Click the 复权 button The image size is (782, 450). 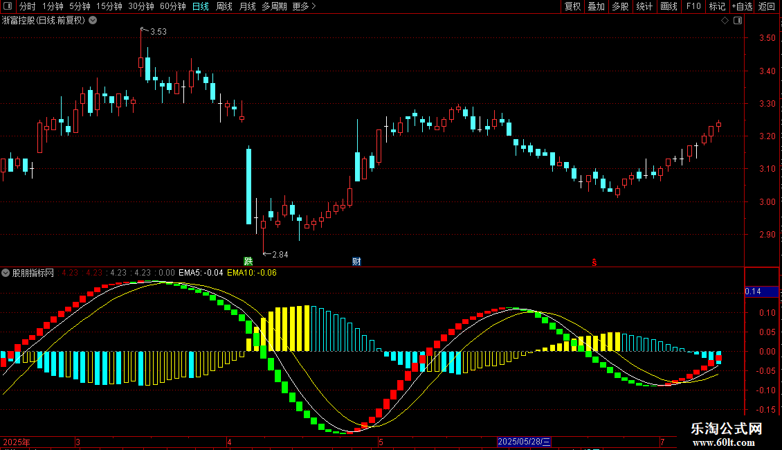pyautogui.click(x=572, y=6)
